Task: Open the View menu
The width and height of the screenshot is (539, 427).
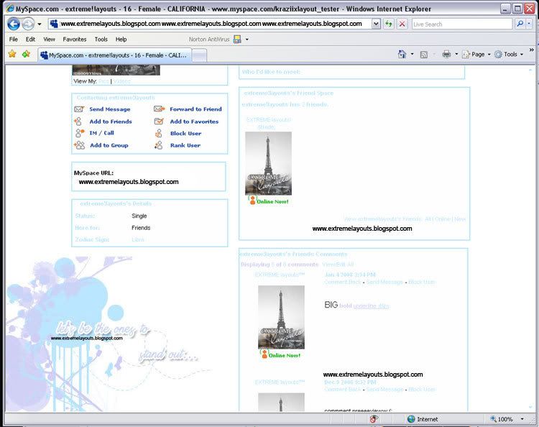Action: pos(49,40)
